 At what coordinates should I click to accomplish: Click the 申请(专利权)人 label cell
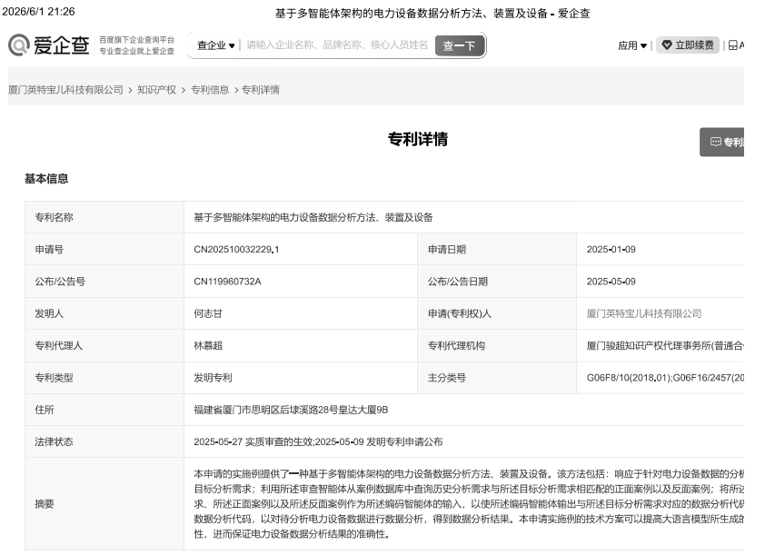point(497,313)
